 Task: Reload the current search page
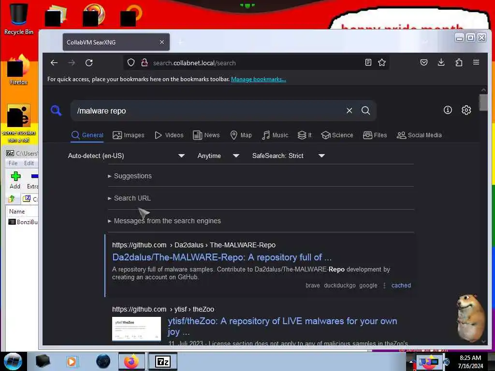89,63
